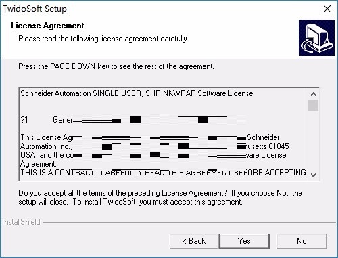Click the Yes button to accept the license
The width and height of the screenshot is (338, 258).
click(x=244, y=241)
